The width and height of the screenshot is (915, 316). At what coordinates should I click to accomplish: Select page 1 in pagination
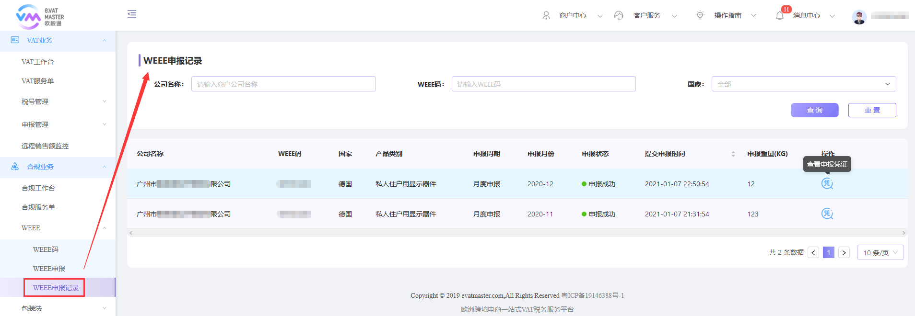[x=829, y=252]
